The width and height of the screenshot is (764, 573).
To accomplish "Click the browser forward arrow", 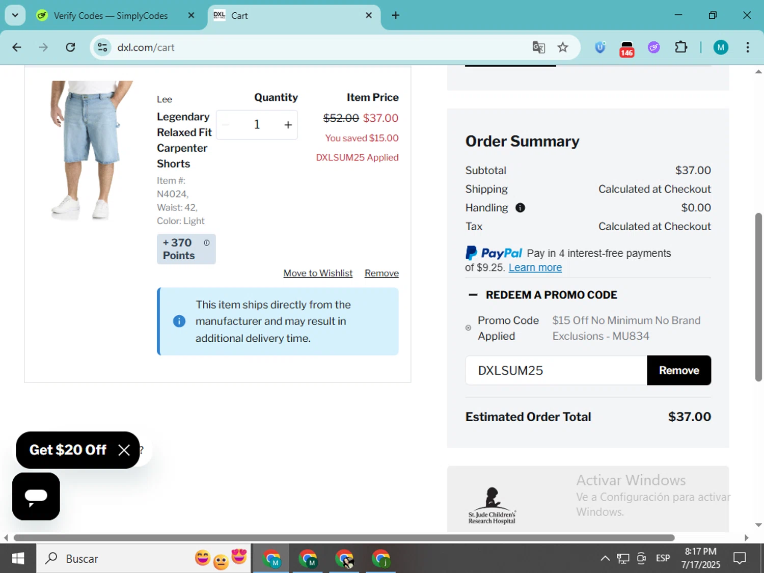I will point(43,47).
